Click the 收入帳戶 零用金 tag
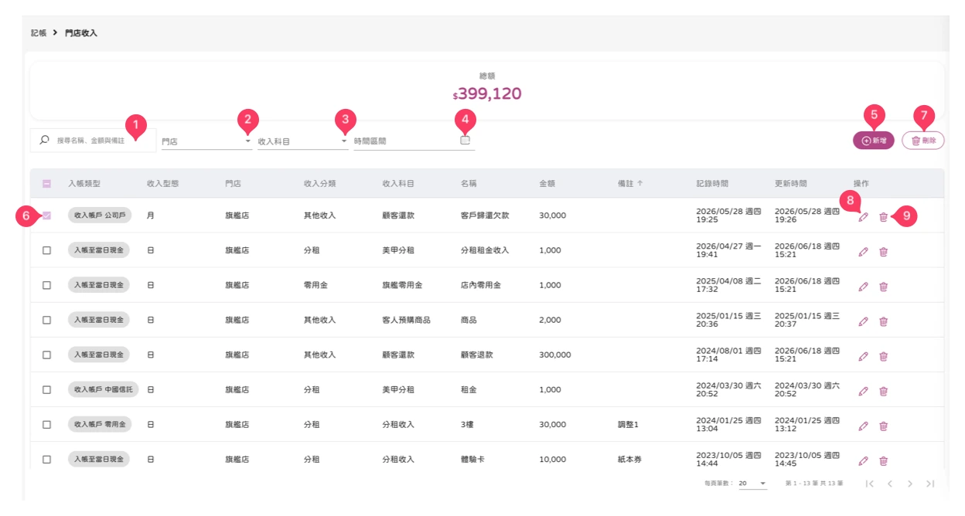 [x=100, y=424]
